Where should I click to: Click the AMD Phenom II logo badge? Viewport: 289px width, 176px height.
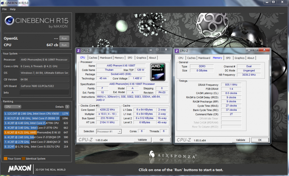tap(157, 72)
